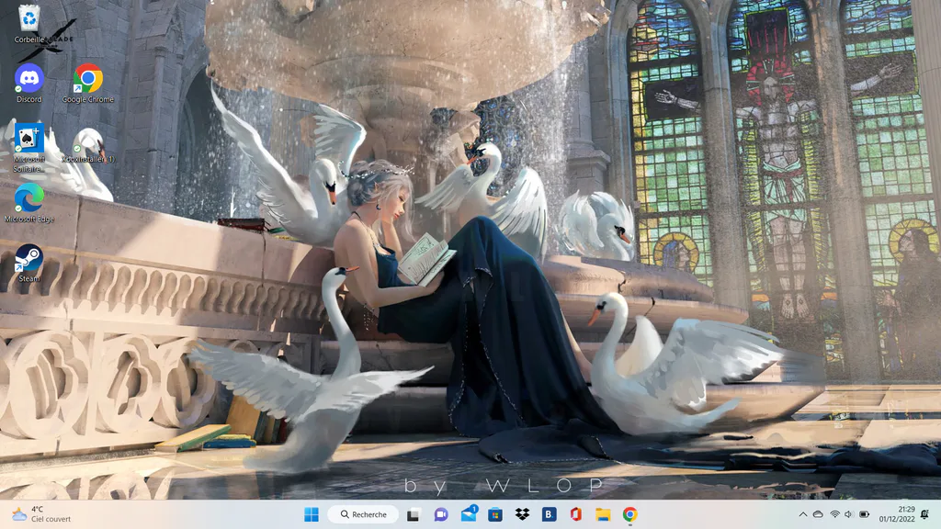The image size is (941, 529).
Task: Open the Teams Chat taskbar icon
Action: pyautogui.click(x=441, y=514)
